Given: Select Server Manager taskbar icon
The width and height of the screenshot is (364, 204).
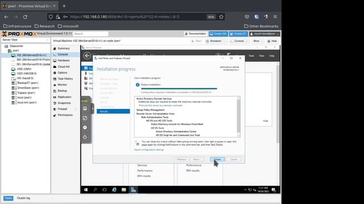Looking at the screenshot, I should (133, 190).
